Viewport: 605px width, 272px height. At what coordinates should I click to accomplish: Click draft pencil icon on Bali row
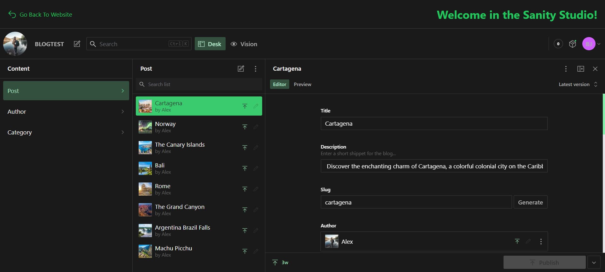(x=256, y=168)
